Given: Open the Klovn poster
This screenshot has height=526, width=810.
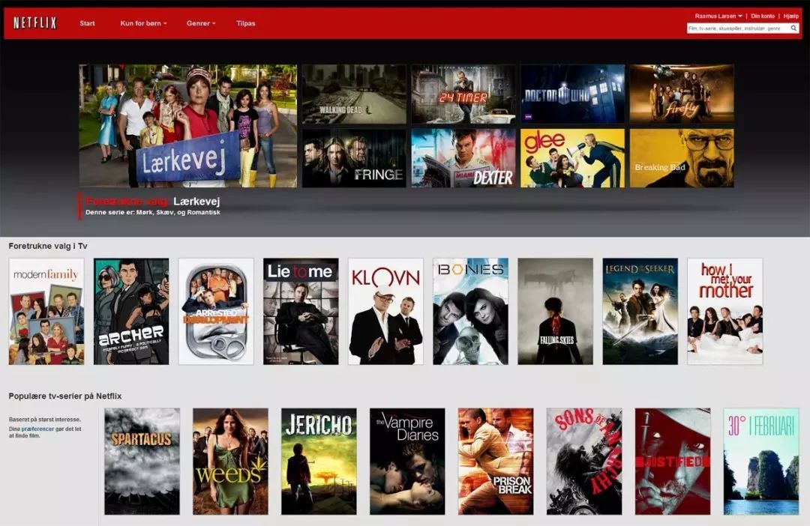Looking at the screenshot, I should (385, 311).
